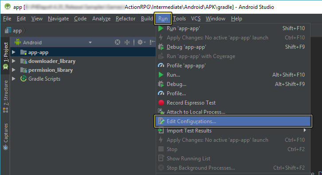Screen dimensions: 322x175
Task: Open the Build menu
Action: click(x=147, y=19)
